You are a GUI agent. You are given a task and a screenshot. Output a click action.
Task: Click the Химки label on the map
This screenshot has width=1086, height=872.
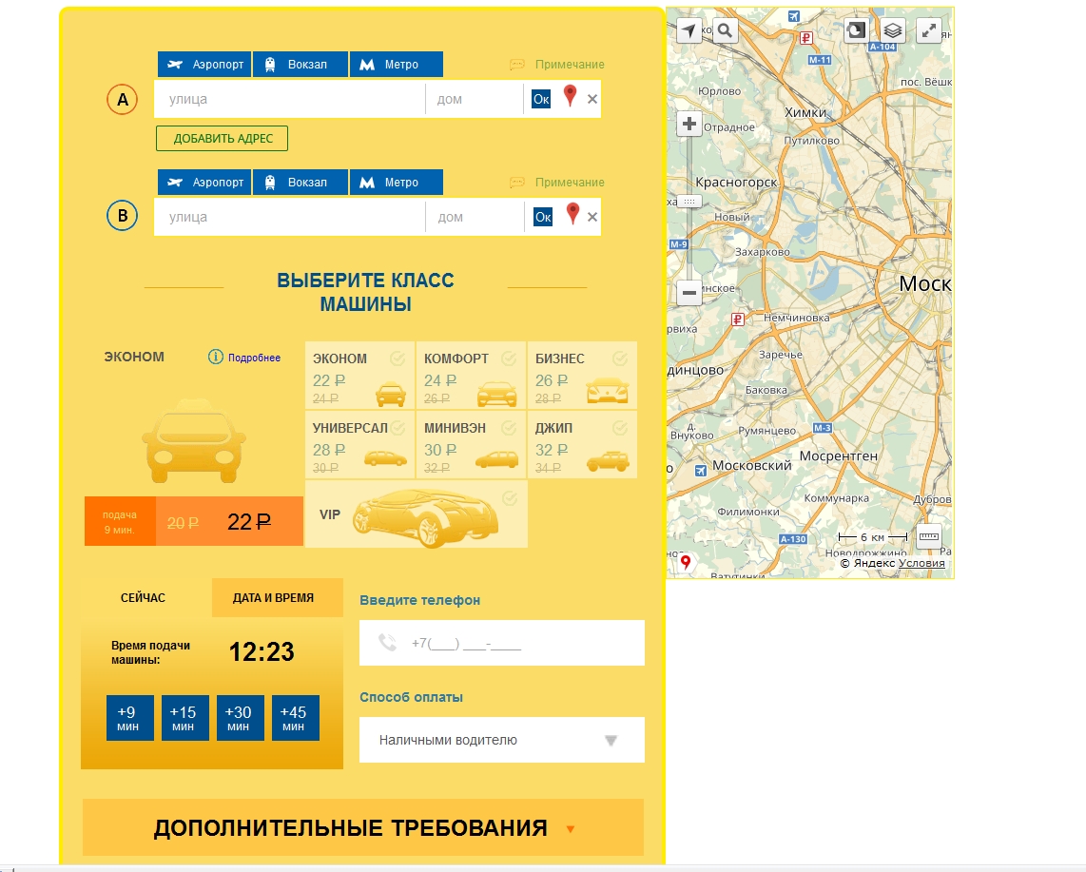(x=805, y=112)
